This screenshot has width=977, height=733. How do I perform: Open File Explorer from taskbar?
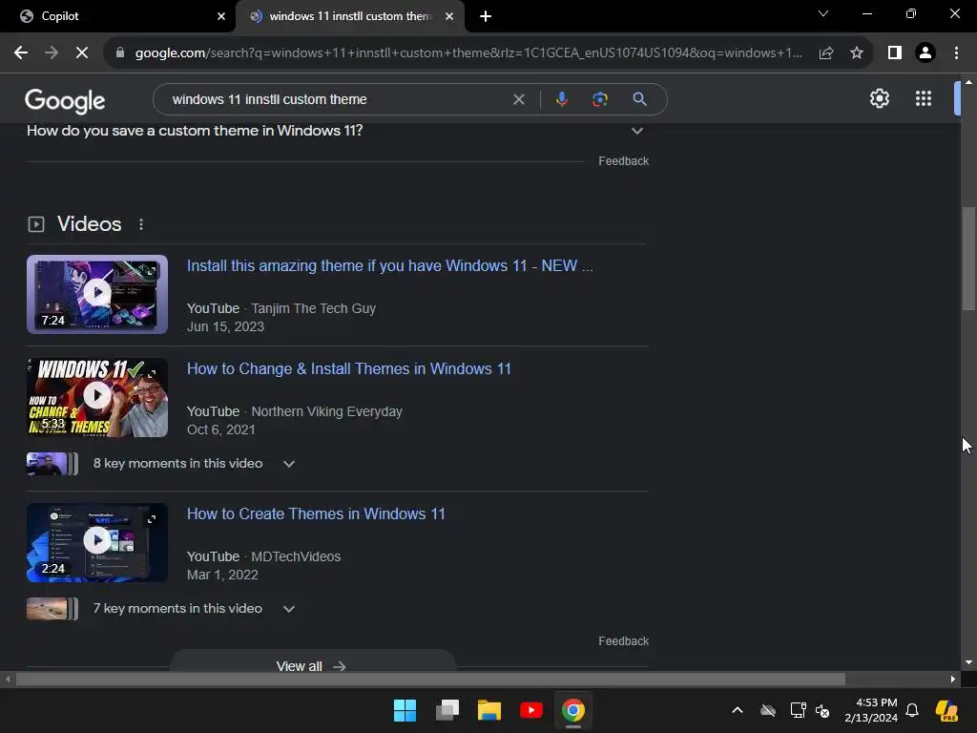click(x=489, y=710)
